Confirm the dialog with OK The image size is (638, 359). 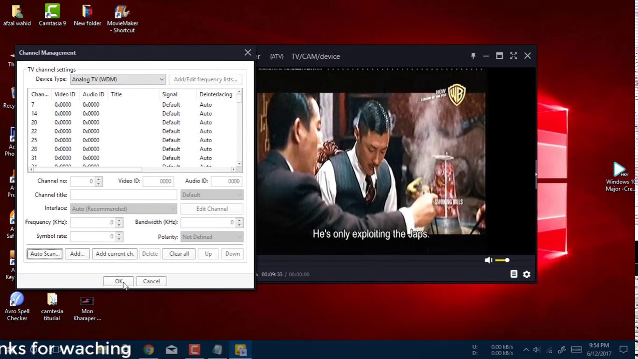(x=119, y=281)
